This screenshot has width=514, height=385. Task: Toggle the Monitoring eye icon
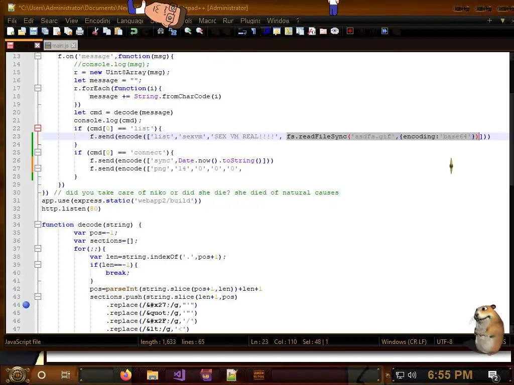point(335,32)
